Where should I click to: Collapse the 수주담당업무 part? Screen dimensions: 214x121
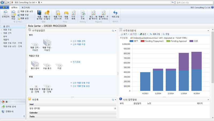tap(116, 31)
